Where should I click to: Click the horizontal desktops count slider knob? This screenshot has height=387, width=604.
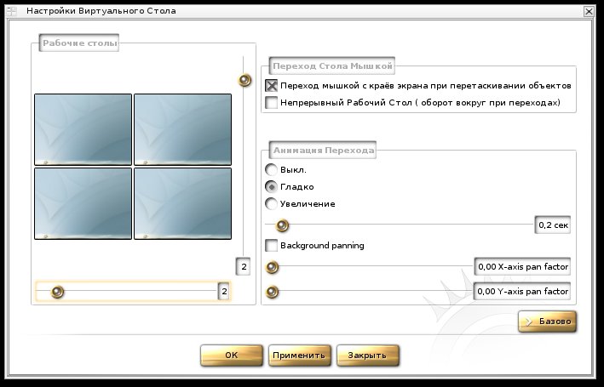[x=57, y=292]
